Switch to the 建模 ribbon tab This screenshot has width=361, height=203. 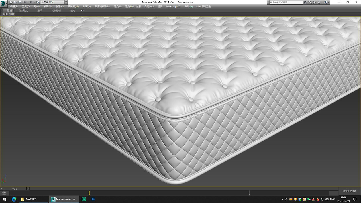[10, 11]
